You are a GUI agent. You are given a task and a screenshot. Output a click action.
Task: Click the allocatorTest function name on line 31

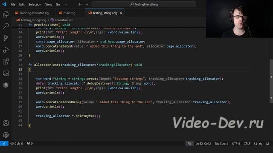pyautogui.click(x=46, y=65)
